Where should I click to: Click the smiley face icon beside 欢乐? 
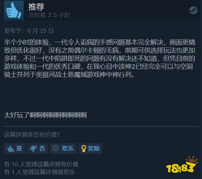pyautogui.click(x=55, y=148)
